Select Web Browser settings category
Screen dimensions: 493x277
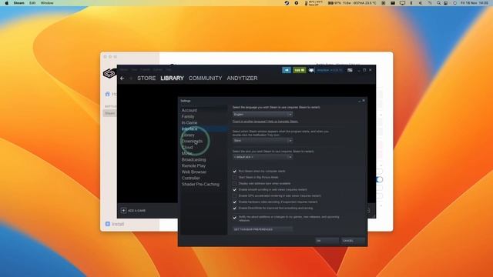[194, 172]
